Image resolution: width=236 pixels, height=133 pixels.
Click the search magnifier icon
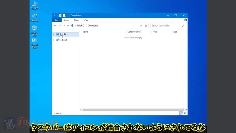[183, 25]
